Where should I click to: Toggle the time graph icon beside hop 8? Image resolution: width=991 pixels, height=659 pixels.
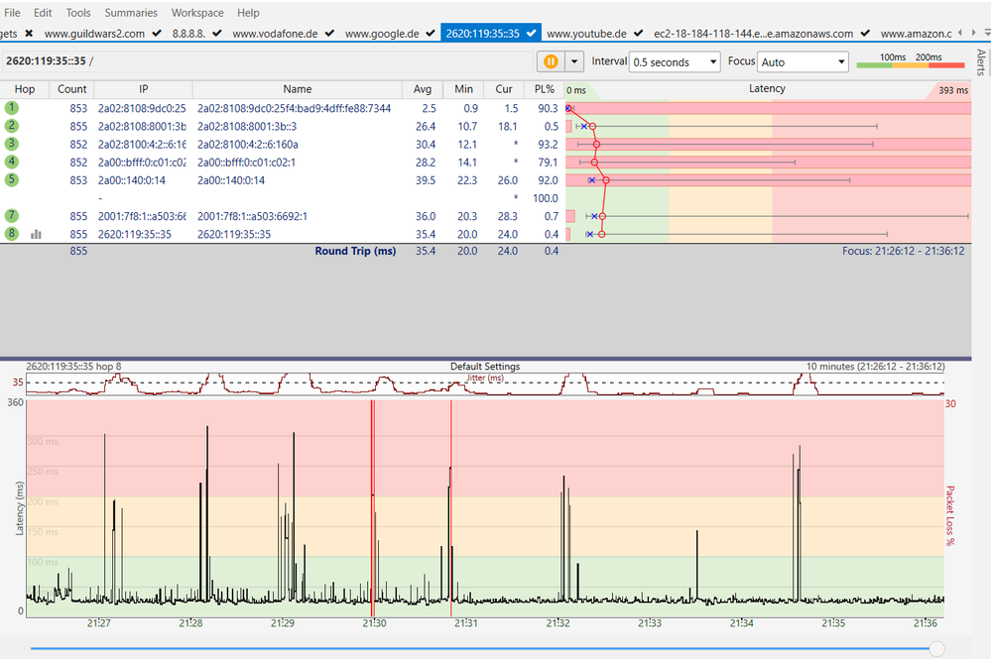pyautogui.click(x=38, y=234)
